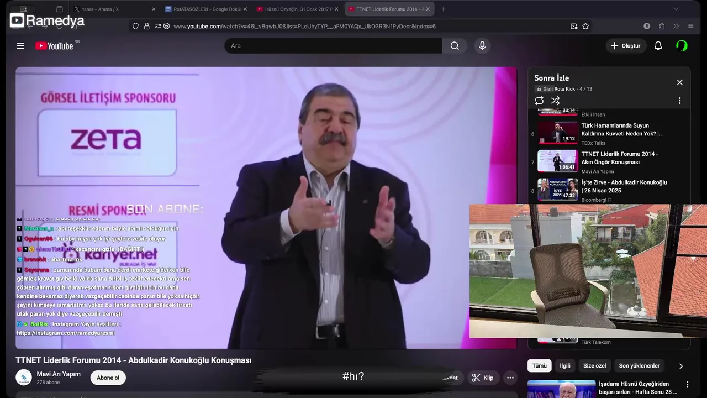Click the Oluştur create button

[626, 46]
